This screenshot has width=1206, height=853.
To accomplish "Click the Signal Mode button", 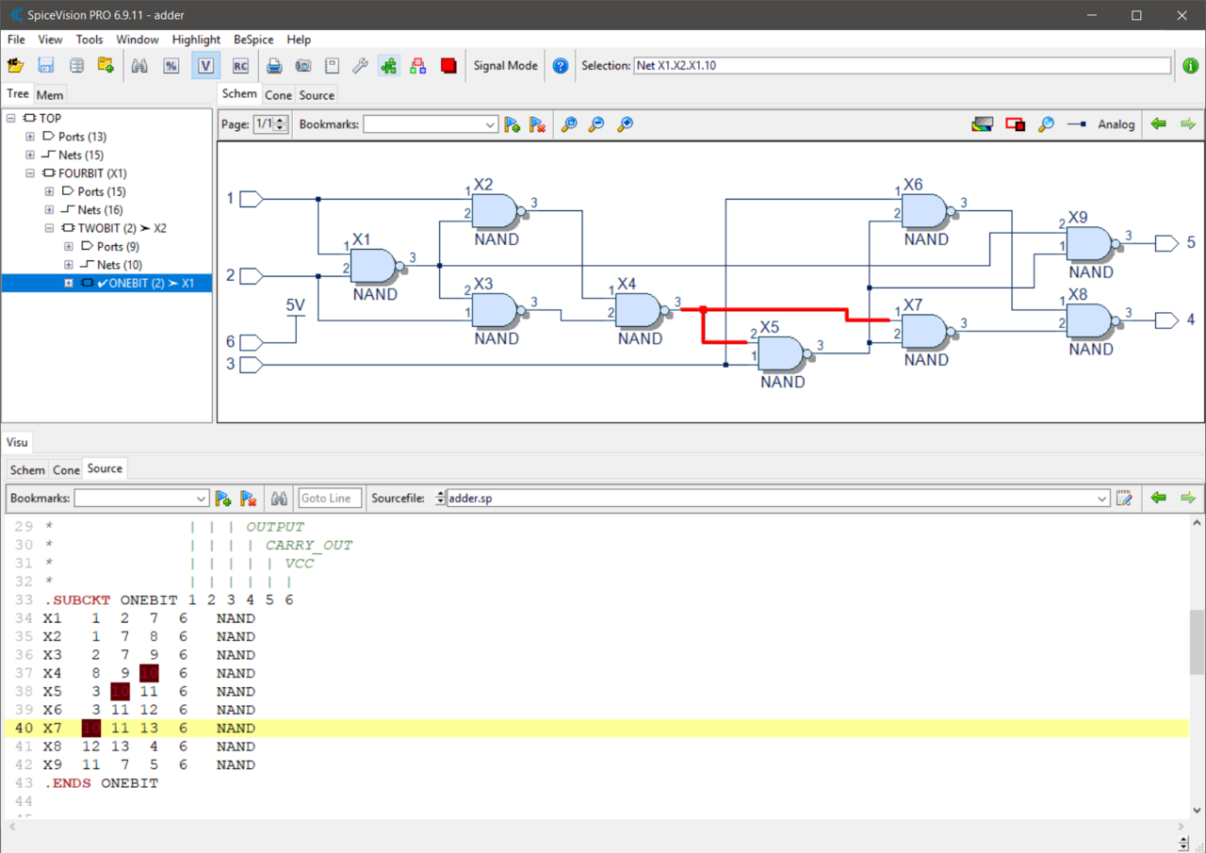I will click(x=505, y=66).
